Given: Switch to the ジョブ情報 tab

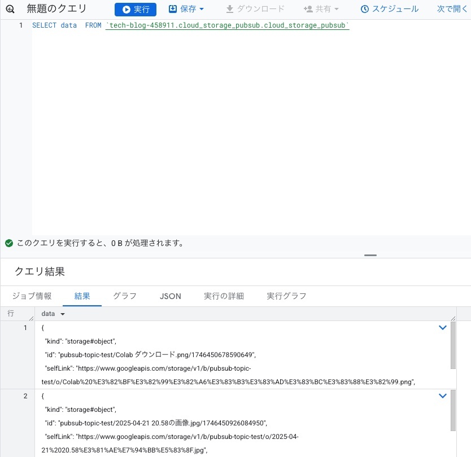Looking at the screenshot, I should pos(32,296).
